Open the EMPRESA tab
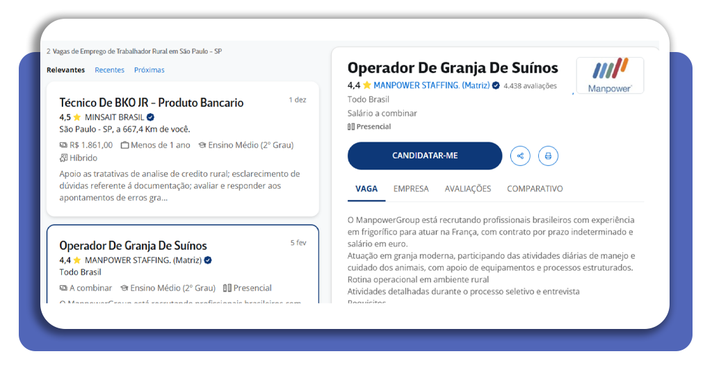712x372 pixels. (411, 189)
